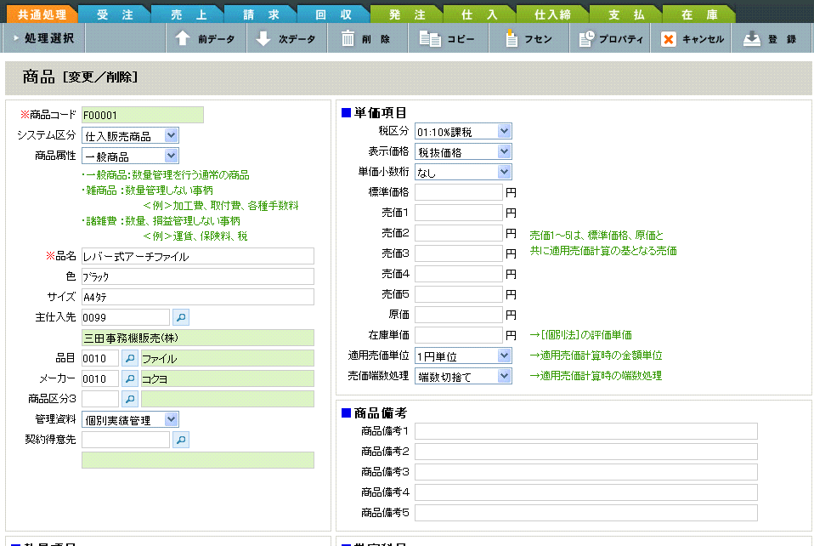
Task: Click the 登録 save icon
Action: click(x=751, y=38)
